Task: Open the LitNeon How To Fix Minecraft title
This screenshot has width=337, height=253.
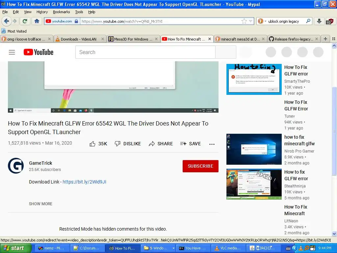Action: 296,210
